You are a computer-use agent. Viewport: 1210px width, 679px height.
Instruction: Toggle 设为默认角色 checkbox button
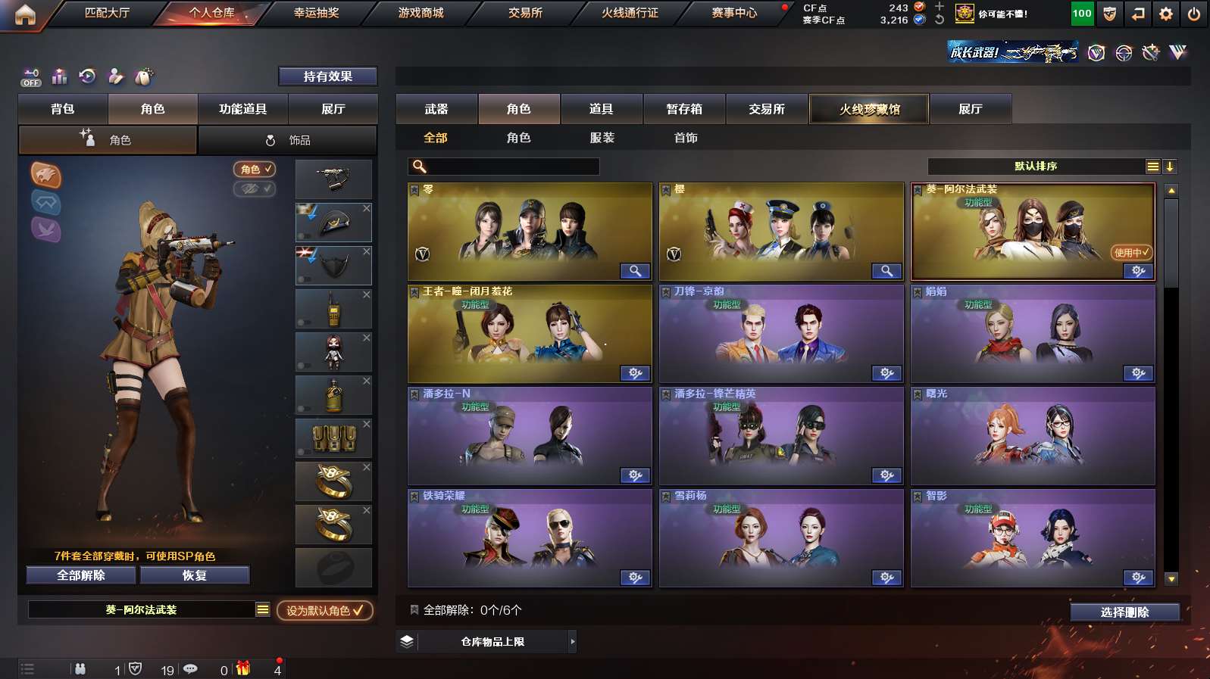point(325,610)
